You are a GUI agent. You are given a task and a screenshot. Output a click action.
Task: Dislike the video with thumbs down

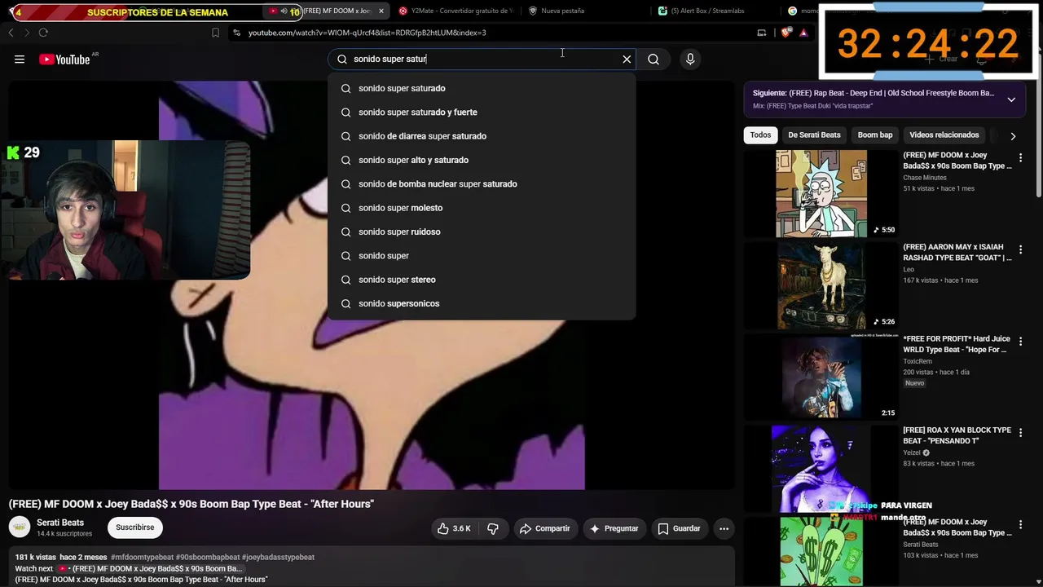point(493,528)
